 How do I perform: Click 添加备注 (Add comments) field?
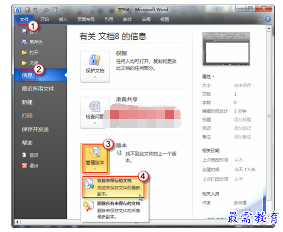242,137
